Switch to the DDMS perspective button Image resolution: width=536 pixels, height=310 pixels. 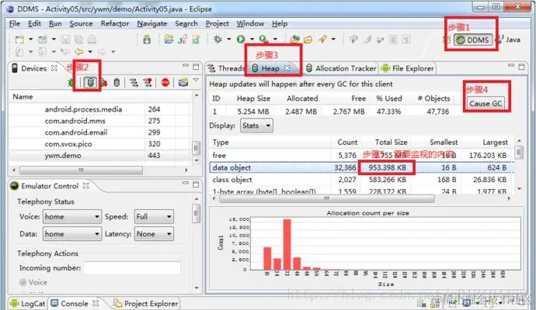[473, 40]
